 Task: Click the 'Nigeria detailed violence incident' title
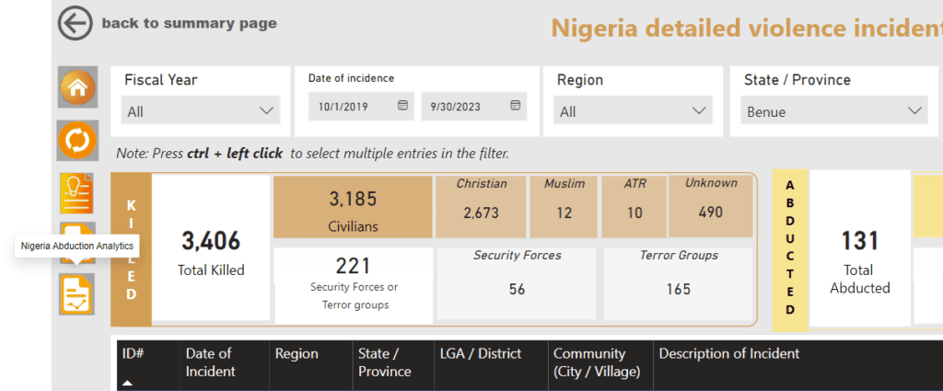coord(747,29)
